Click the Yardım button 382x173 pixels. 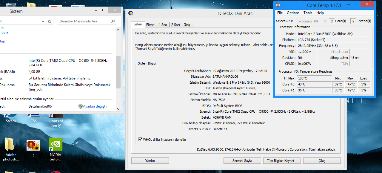(150, 161)
